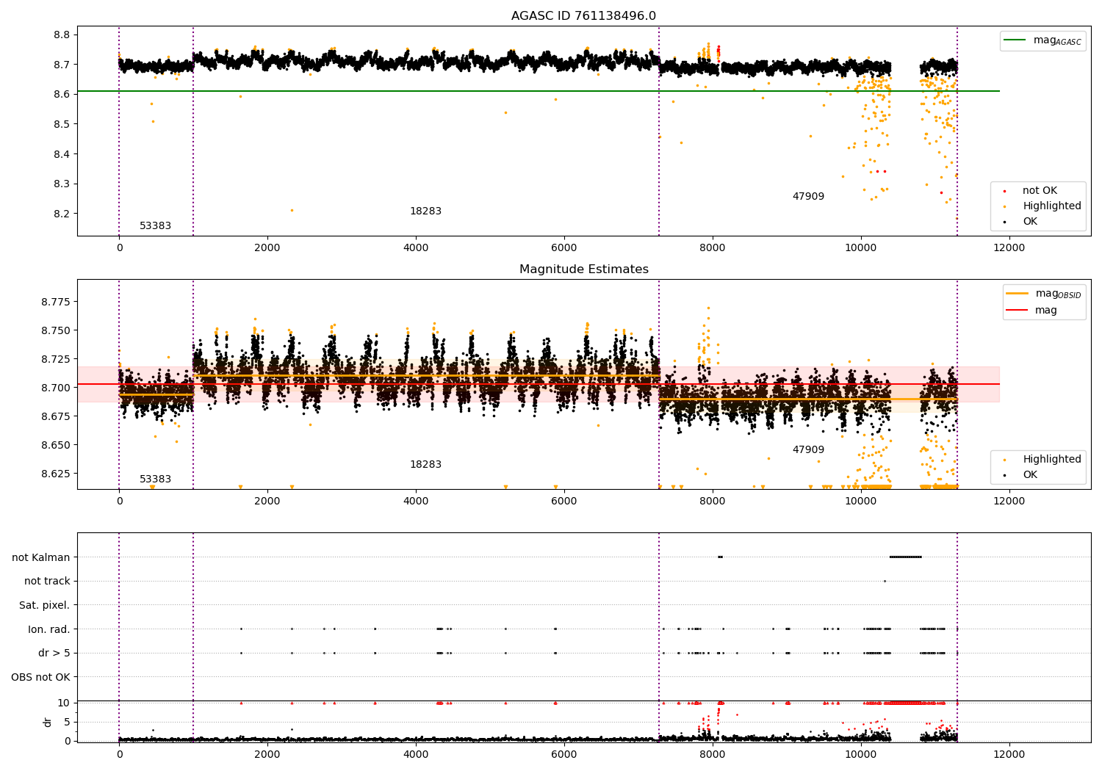Click the "18283" annotation in the top plot
This screenshot has height=771, width=1102.
425,211
